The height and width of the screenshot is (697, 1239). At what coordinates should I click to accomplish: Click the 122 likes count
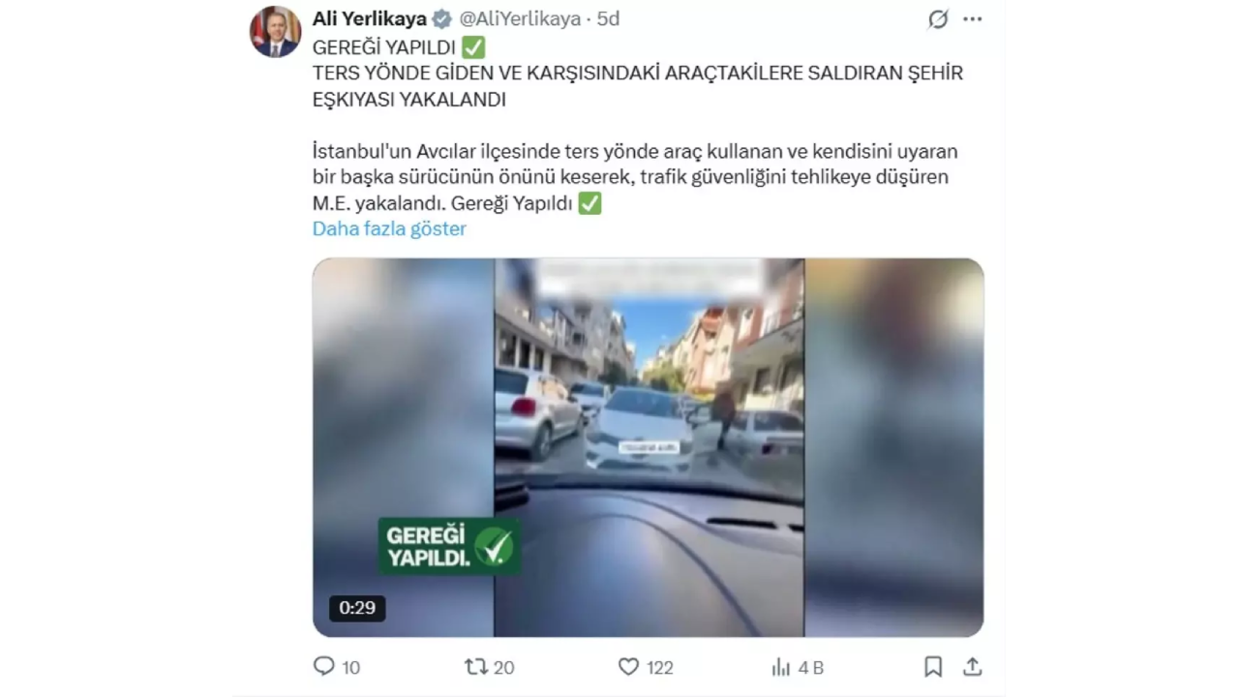(660, 667)
